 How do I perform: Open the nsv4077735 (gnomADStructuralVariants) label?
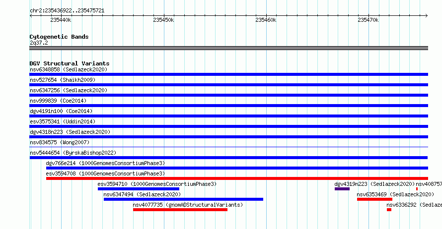point(188,205)
